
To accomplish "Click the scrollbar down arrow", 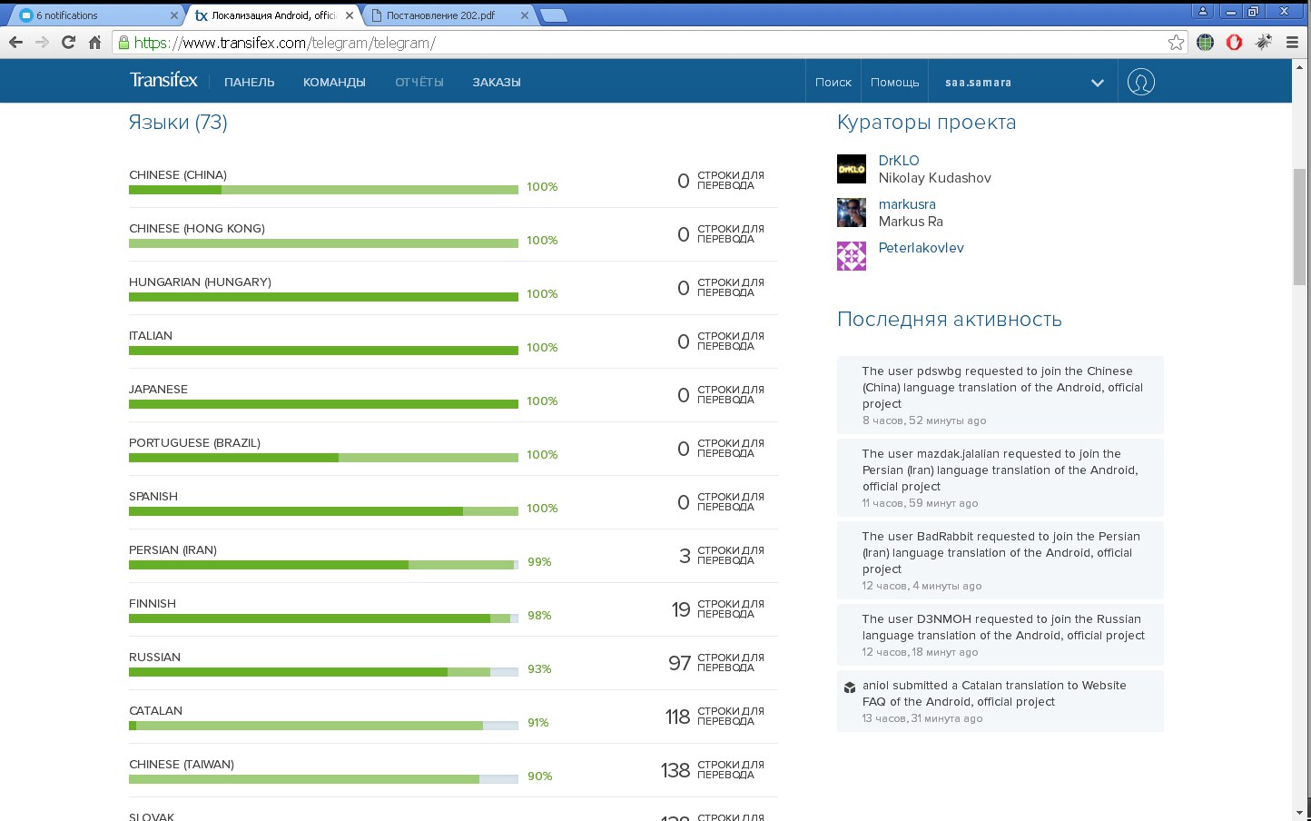I will (1300, 813).
